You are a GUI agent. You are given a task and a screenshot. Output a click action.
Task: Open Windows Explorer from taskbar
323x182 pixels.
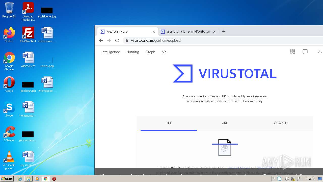click(x=29, y=179)
